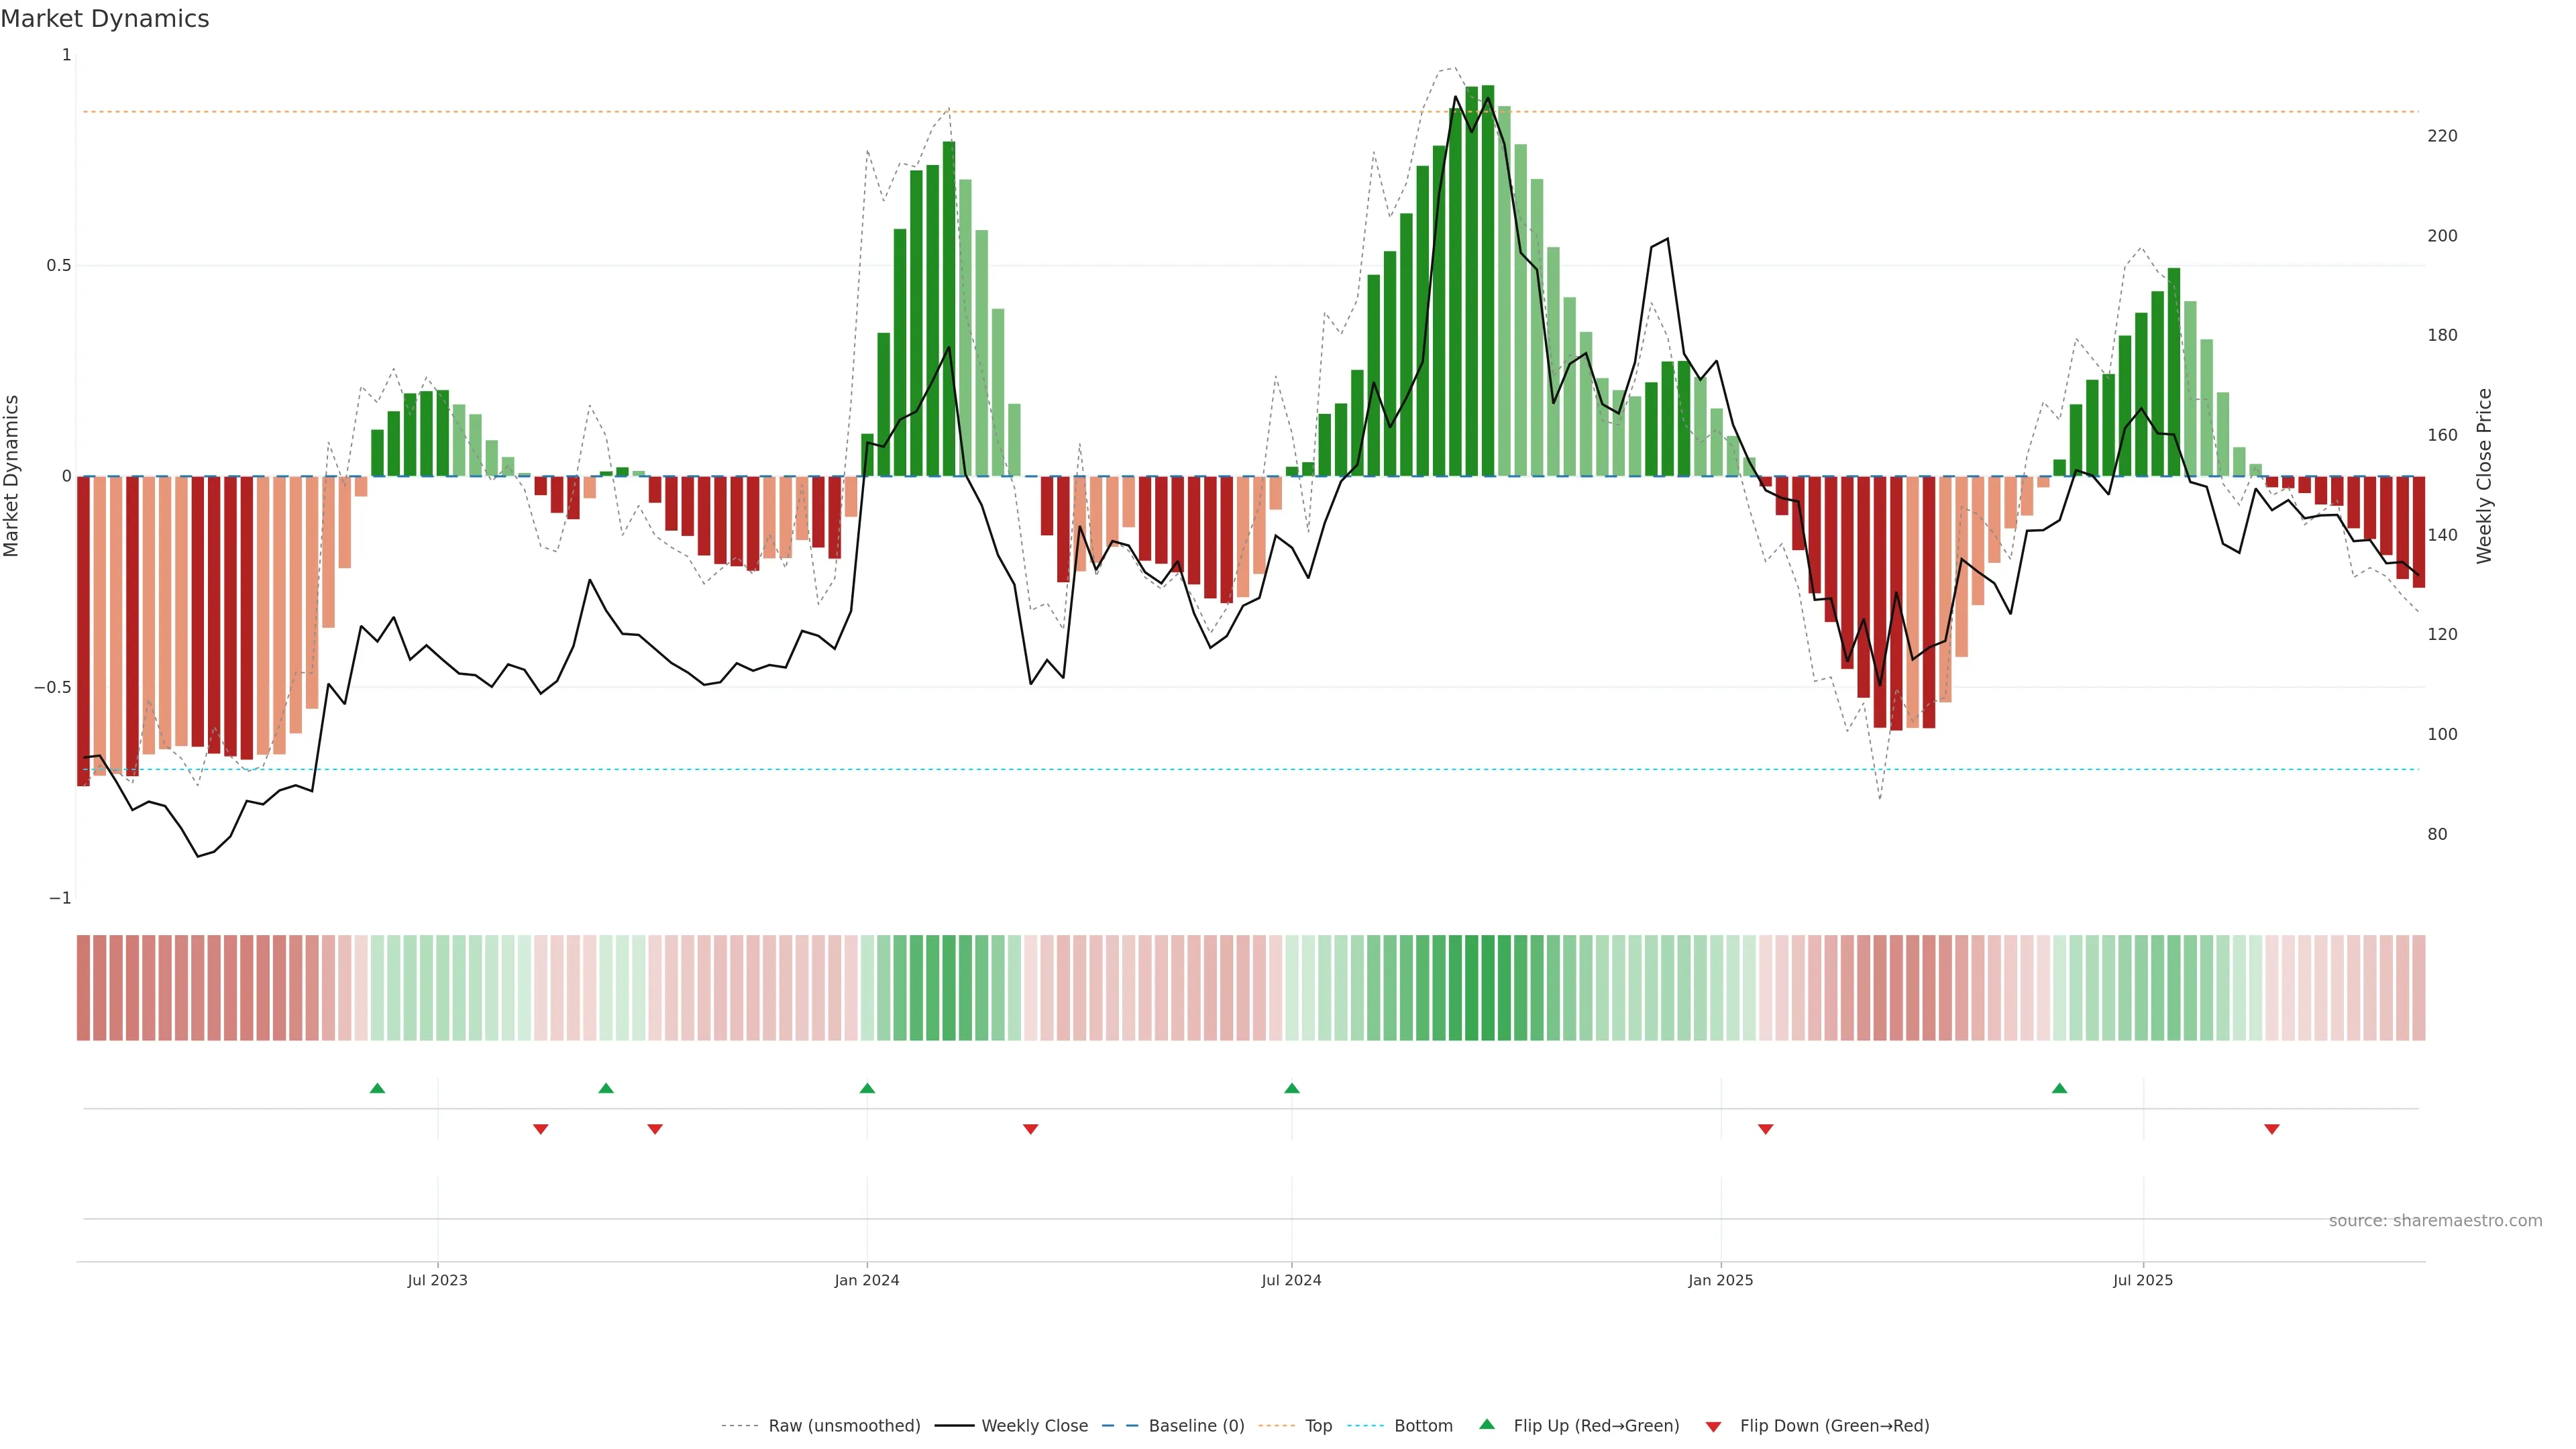Viewport: 2576px width, 1449px height.
Task: Toggle the Baseline (0) legend entry
Action: click(x=1196, y=1426)
